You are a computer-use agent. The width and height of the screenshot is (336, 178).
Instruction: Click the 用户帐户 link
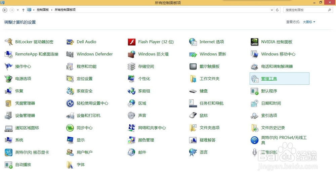[85, 152]
